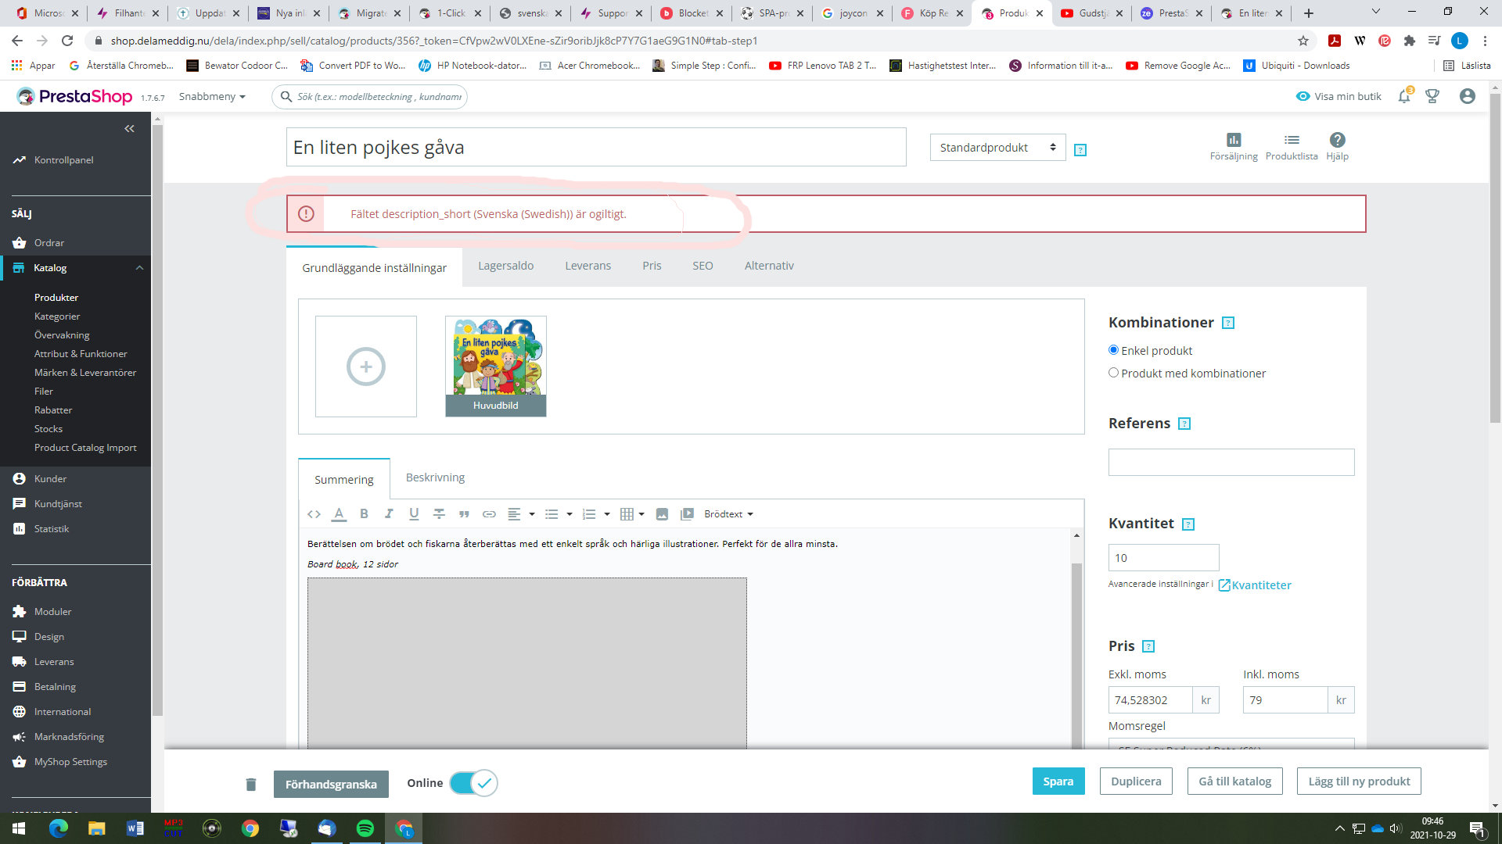
Task: Click the Spara button
Action: pyautogui.click(x=1058, y=781)
